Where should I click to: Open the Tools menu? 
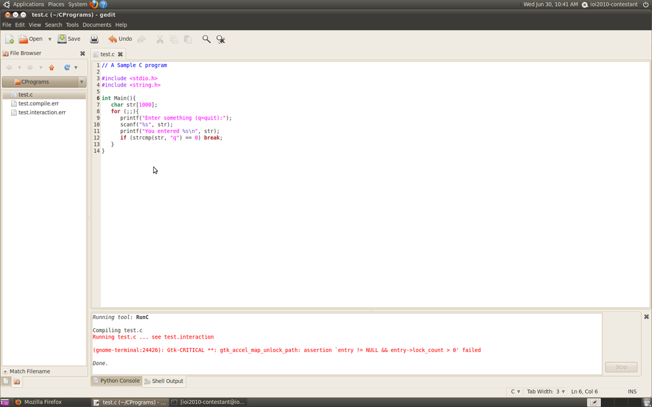[x=72, y=25]
